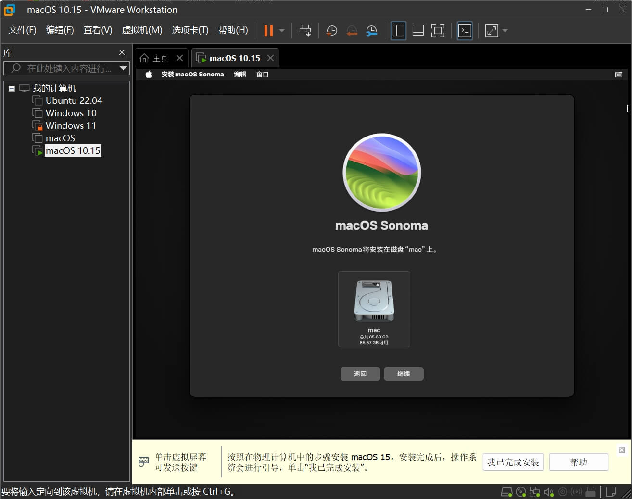
Task: Click the 返回 button
Action: (360, 374)
